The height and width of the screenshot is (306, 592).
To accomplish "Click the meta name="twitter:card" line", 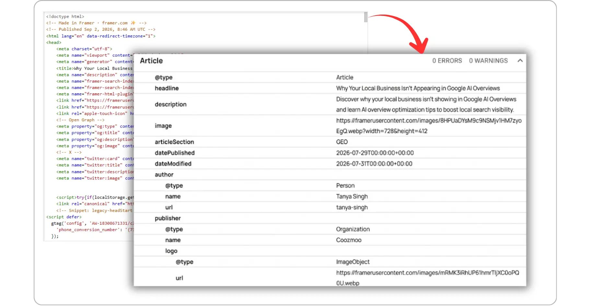I will [x=95, y=159].
